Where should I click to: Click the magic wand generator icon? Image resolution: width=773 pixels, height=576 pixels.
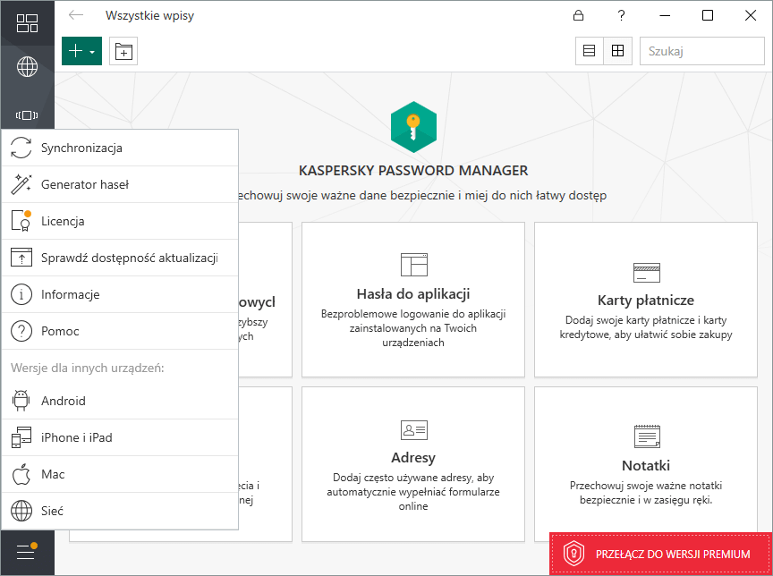tap(21, 184)
